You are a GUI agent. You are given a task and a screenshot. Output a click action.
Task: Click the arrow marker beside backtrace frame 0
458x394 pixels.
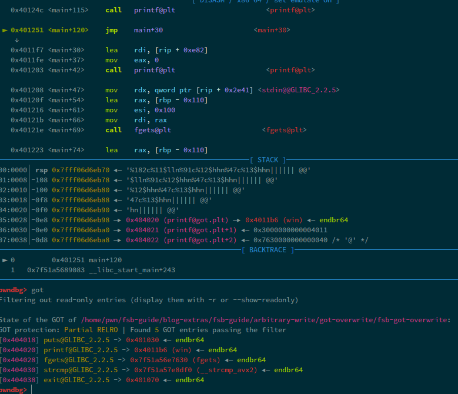(5, 260)
